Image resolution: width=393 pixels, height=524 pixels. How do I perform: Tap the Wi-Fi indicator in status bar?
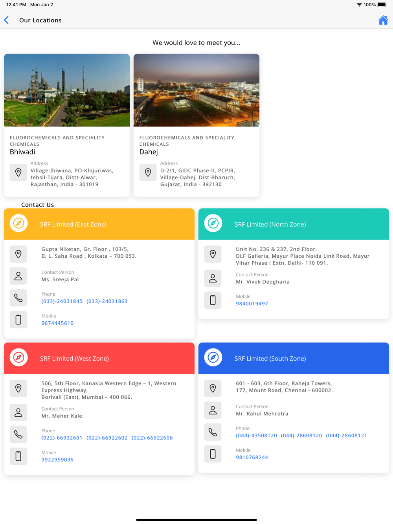pyautogui.click(x=359, y=5)
